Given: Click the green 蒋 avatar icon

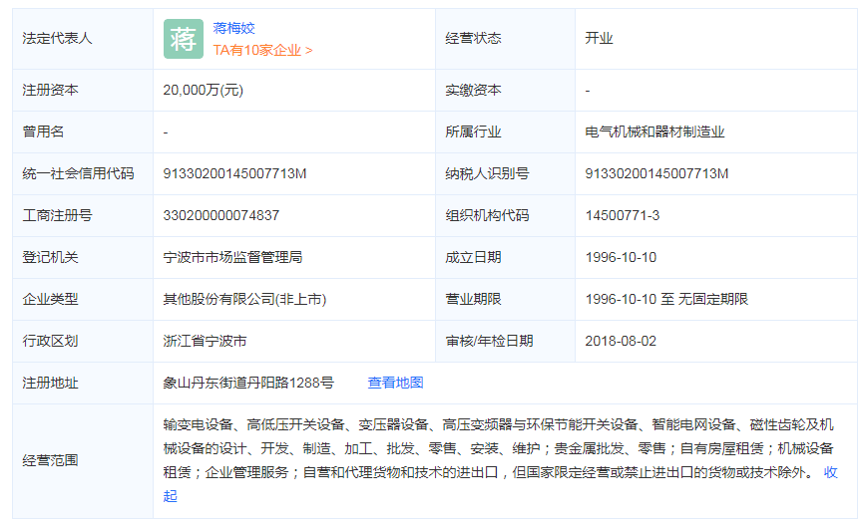Looking at the screenshot, I should [x=183, y=39].
